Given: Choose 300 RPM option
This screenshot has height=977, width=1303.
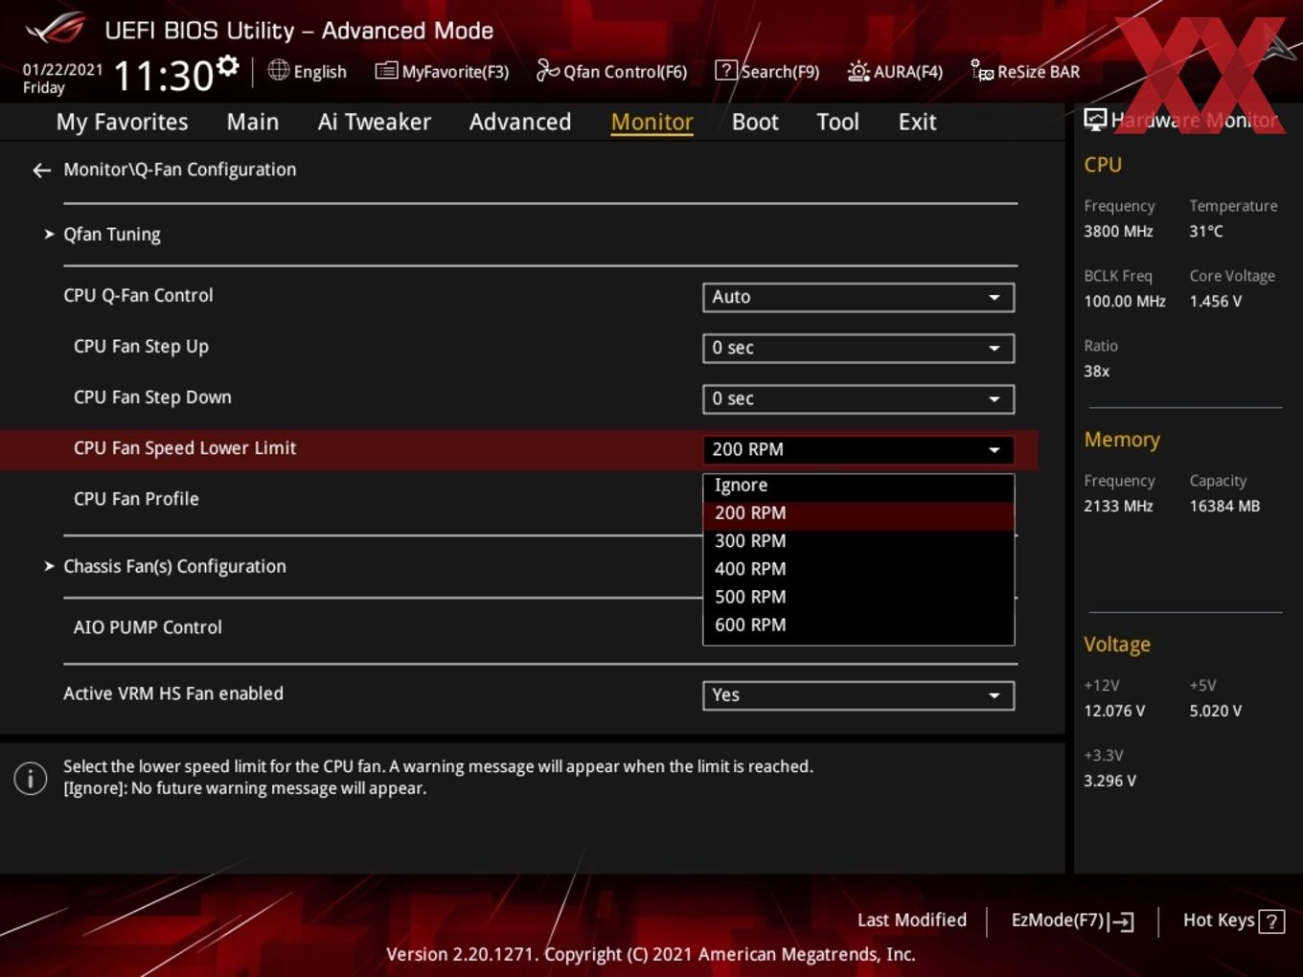Looking at the screenshot, I should pyautogui.click(x=858, y=541).
